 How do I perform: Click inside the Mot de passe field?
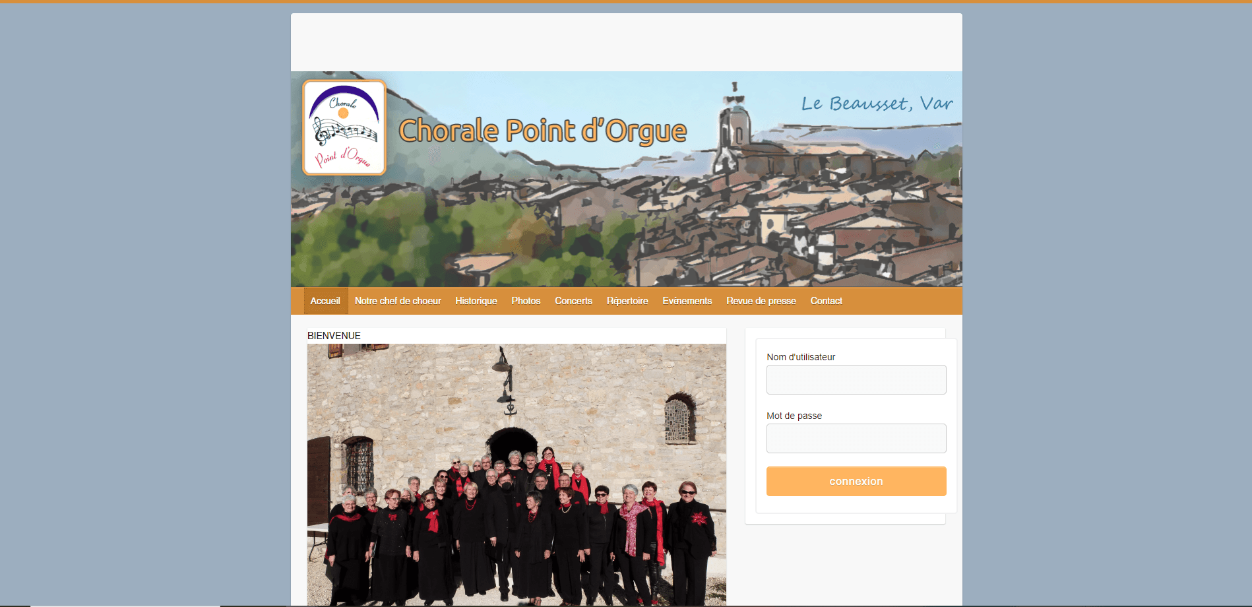click(x=856, y=438)
